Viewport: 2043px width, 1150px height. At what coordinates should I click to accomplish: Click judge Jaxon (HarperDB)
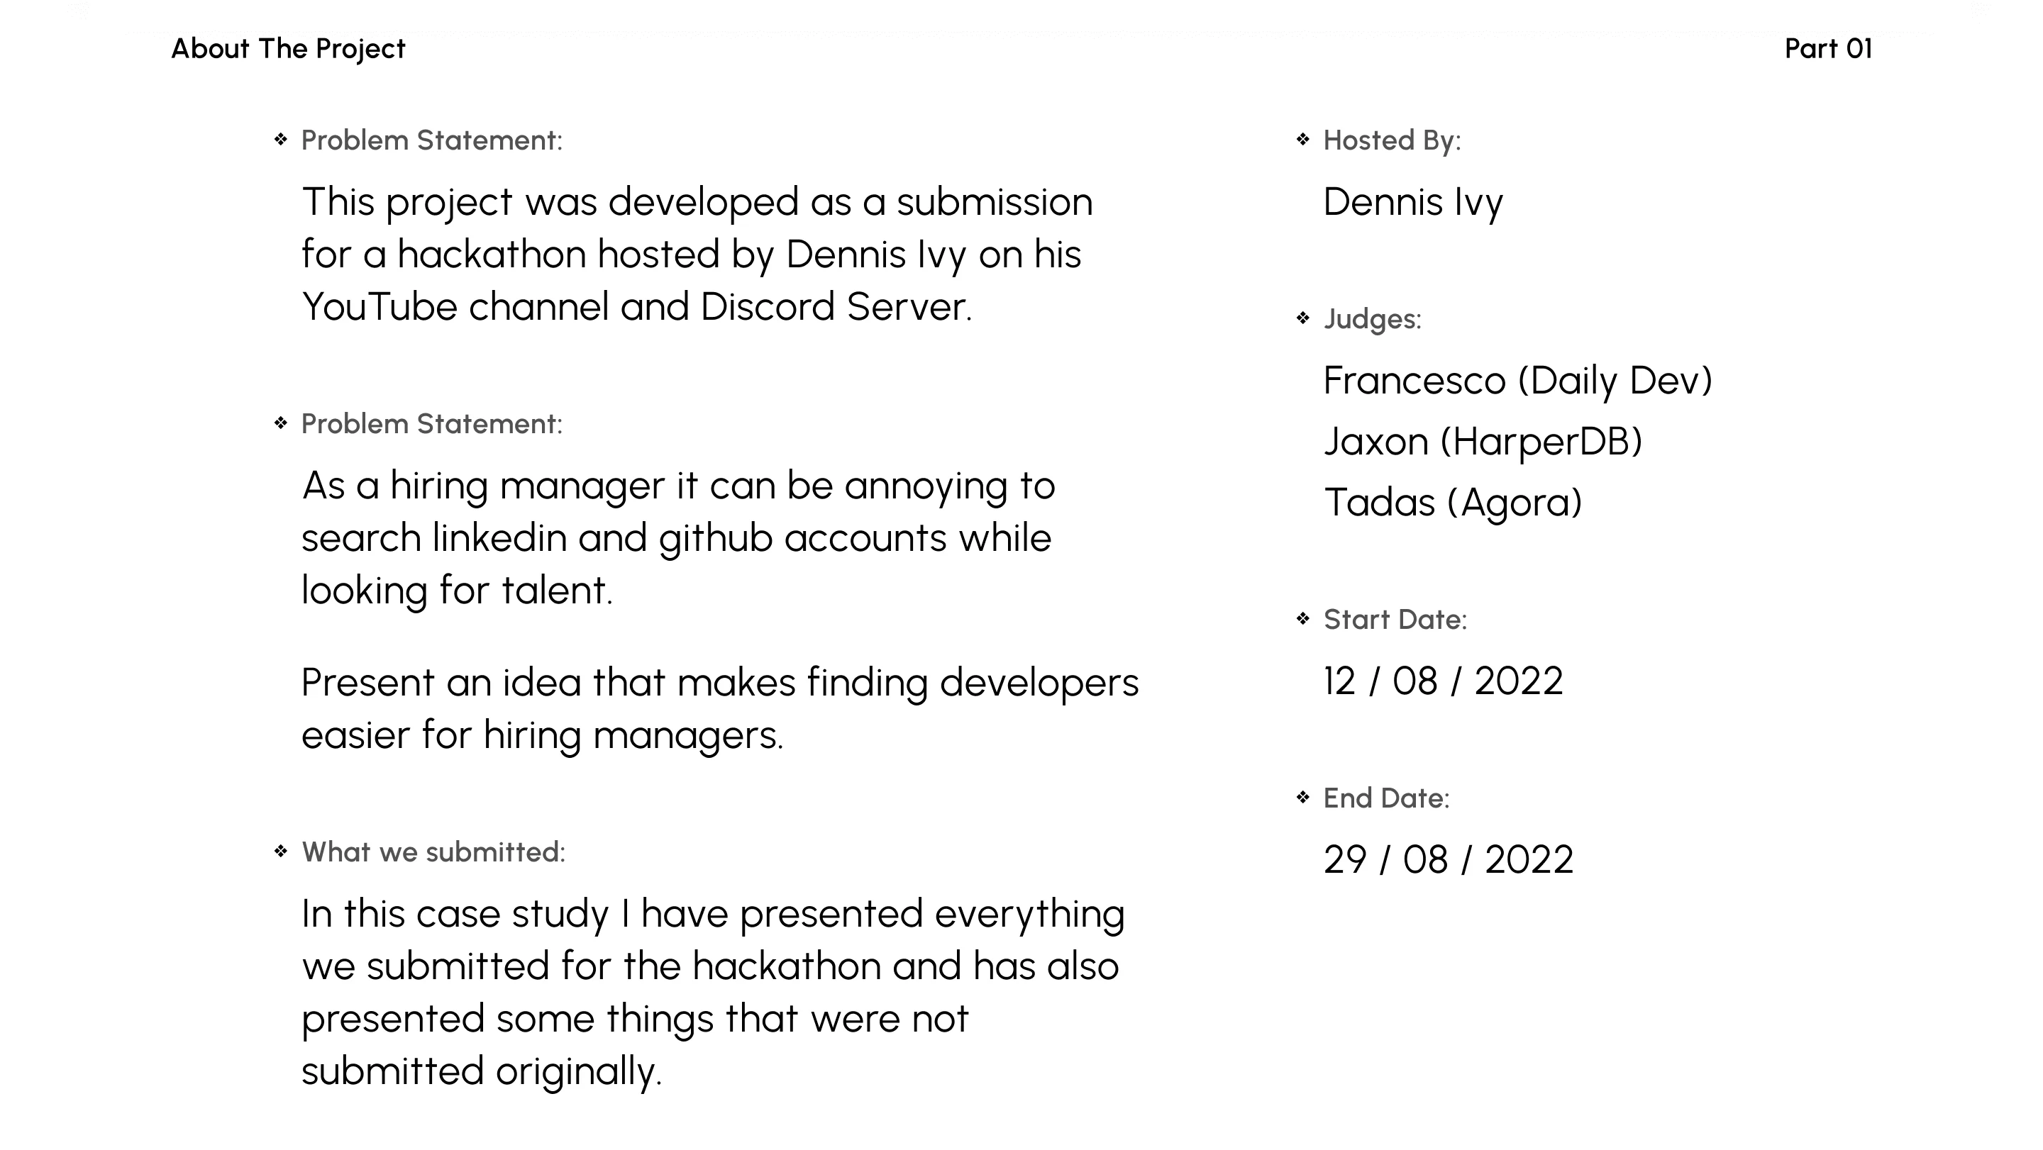click(1483, 442)
